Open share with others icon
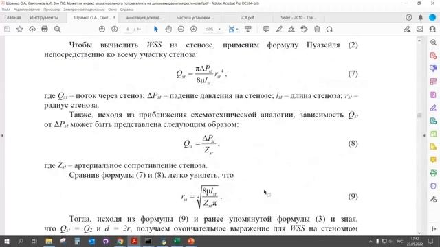The image size is (440, 247). (x=432, y=29)
